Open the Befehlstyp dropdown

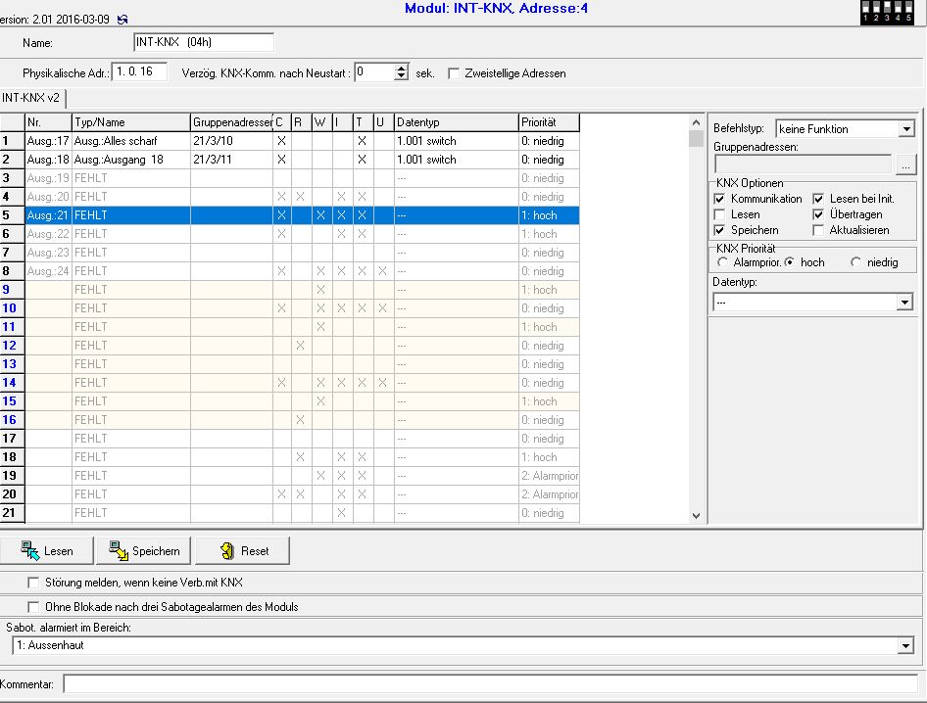(x=905, y=129)
